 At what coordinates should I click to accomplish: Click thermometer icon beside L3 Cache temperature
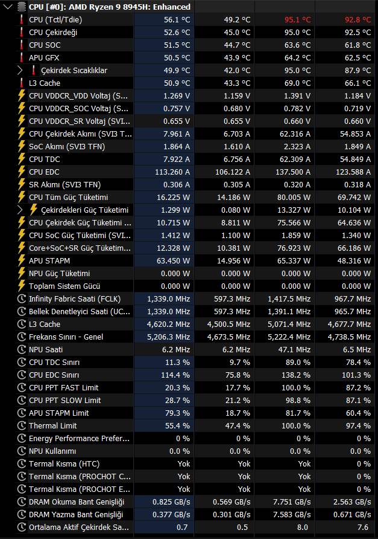(21, 83)
